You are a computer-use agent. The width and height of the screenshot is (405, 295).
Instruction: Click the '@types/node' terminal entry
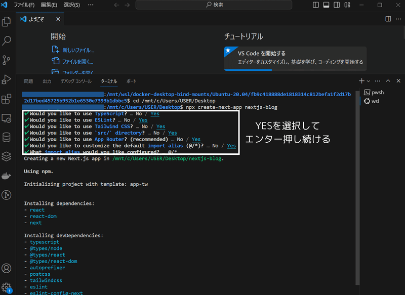pos(46,248)
